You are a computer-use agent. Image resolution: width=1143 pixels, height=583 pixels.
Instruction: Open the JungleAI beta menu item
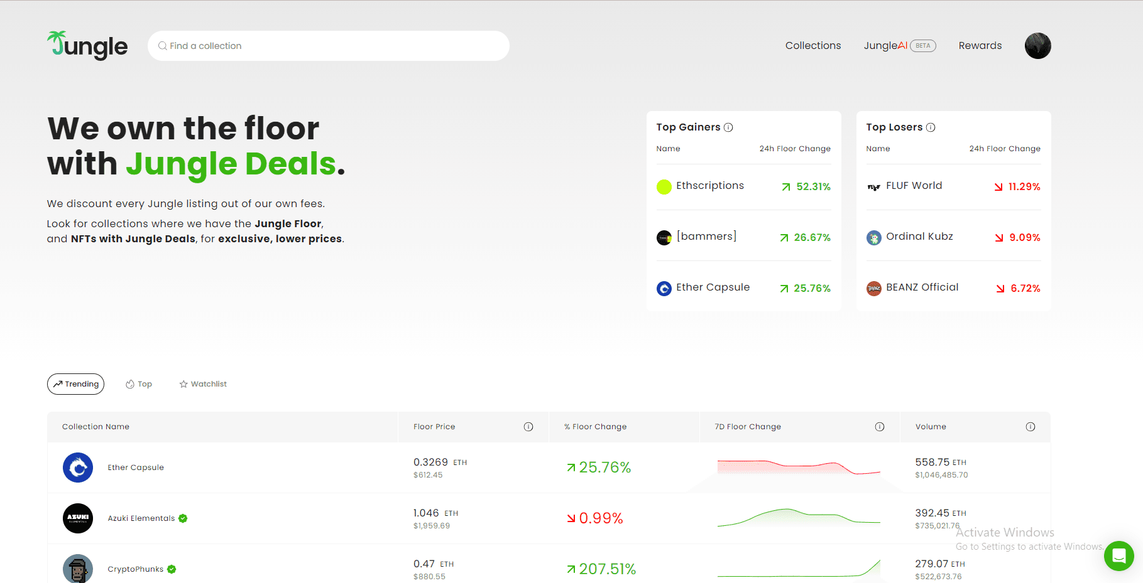point(900,46)
